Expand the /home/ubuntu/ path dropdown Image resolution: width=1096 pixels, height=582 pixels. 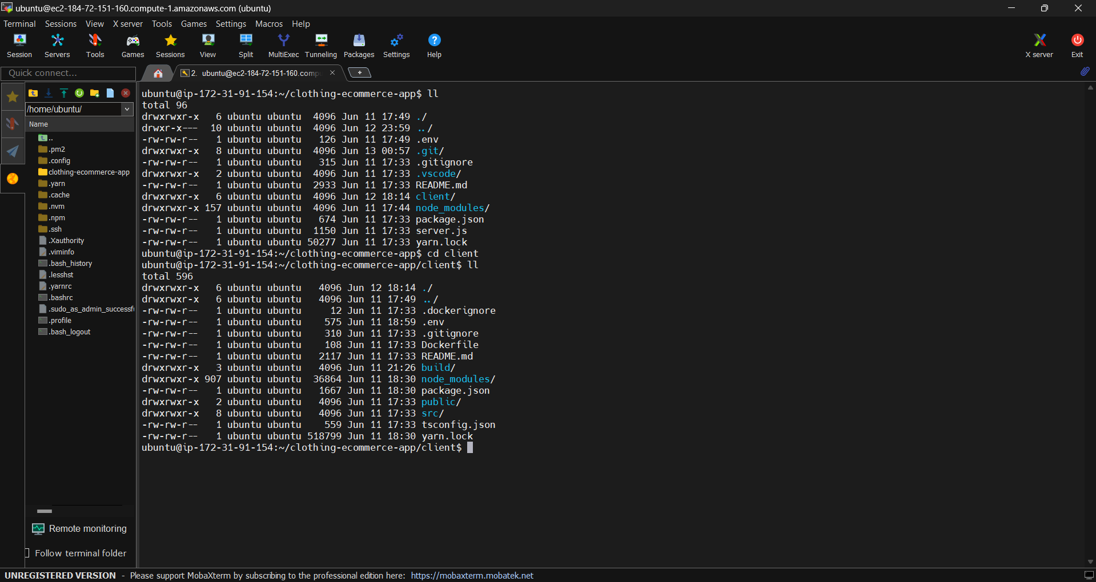[127, 109]
